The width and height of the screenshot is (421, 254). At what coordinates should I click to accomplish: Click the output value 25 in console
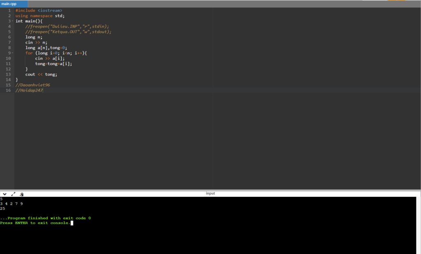coord(2,208)
